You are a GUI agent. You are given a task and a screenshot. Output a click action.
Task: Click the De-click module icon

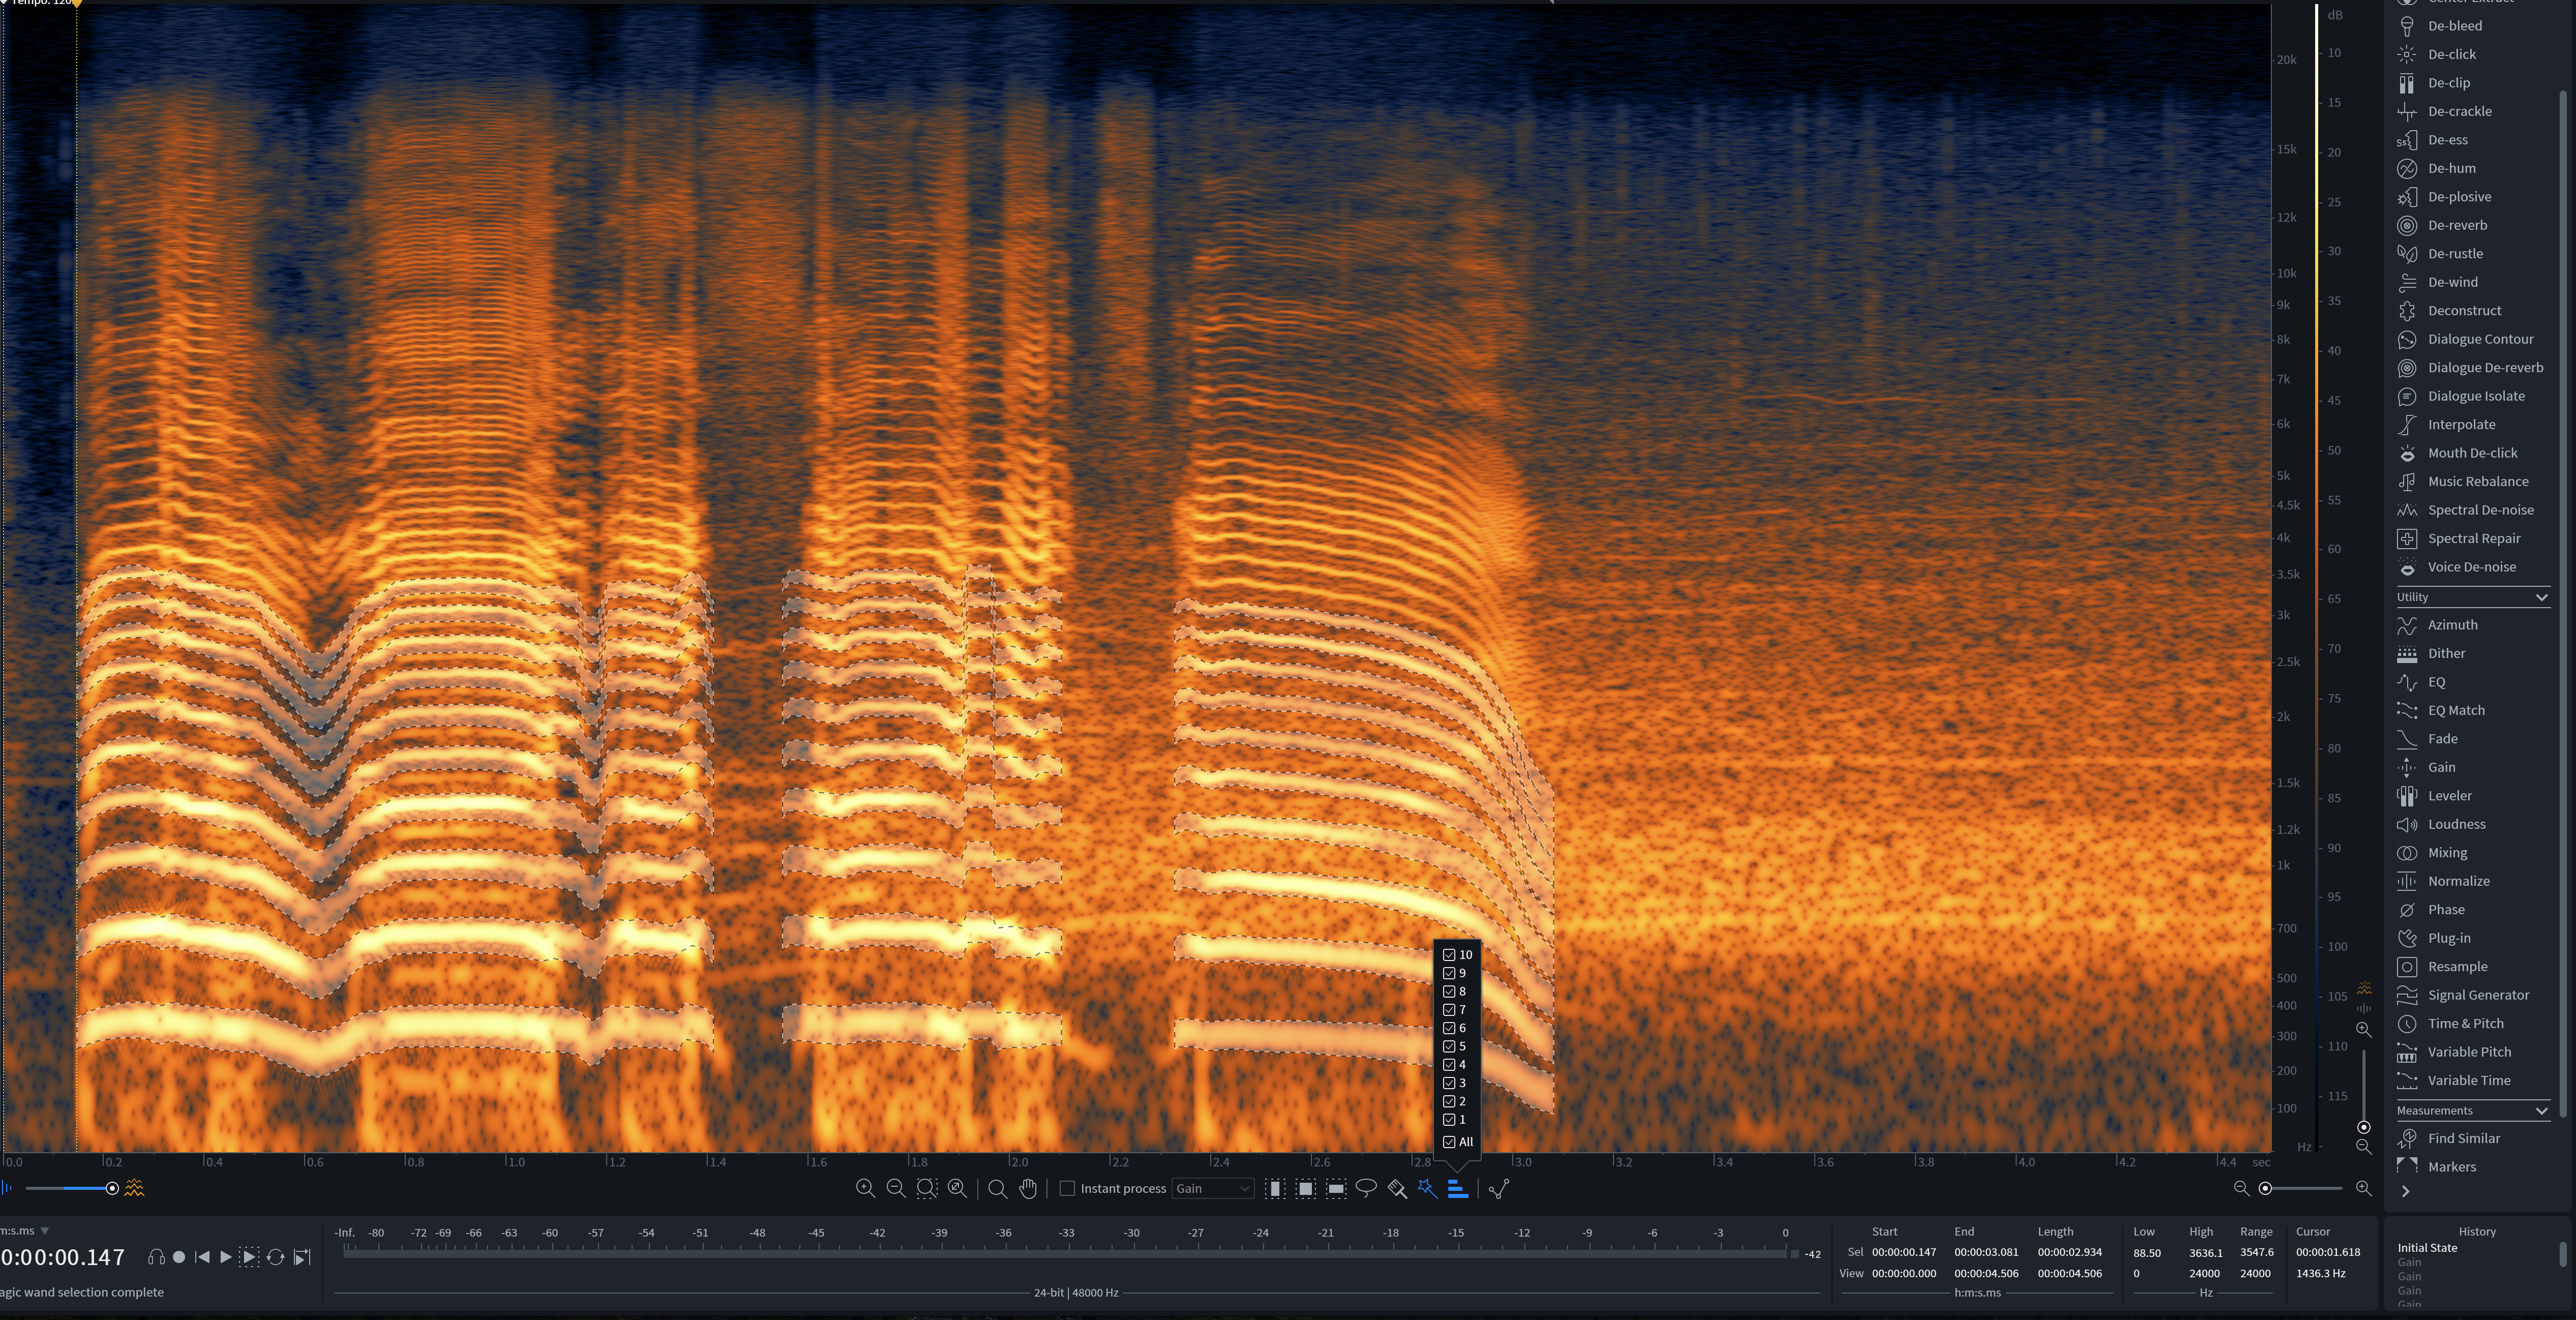coord(2407,54)
